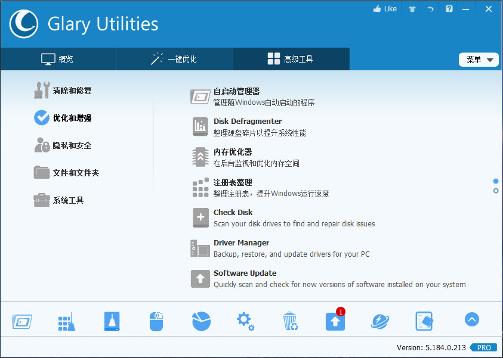This screenshot has height=358, width=503.
Task: Launch Disk Defragmenter from its title
Action: point(248,122)
